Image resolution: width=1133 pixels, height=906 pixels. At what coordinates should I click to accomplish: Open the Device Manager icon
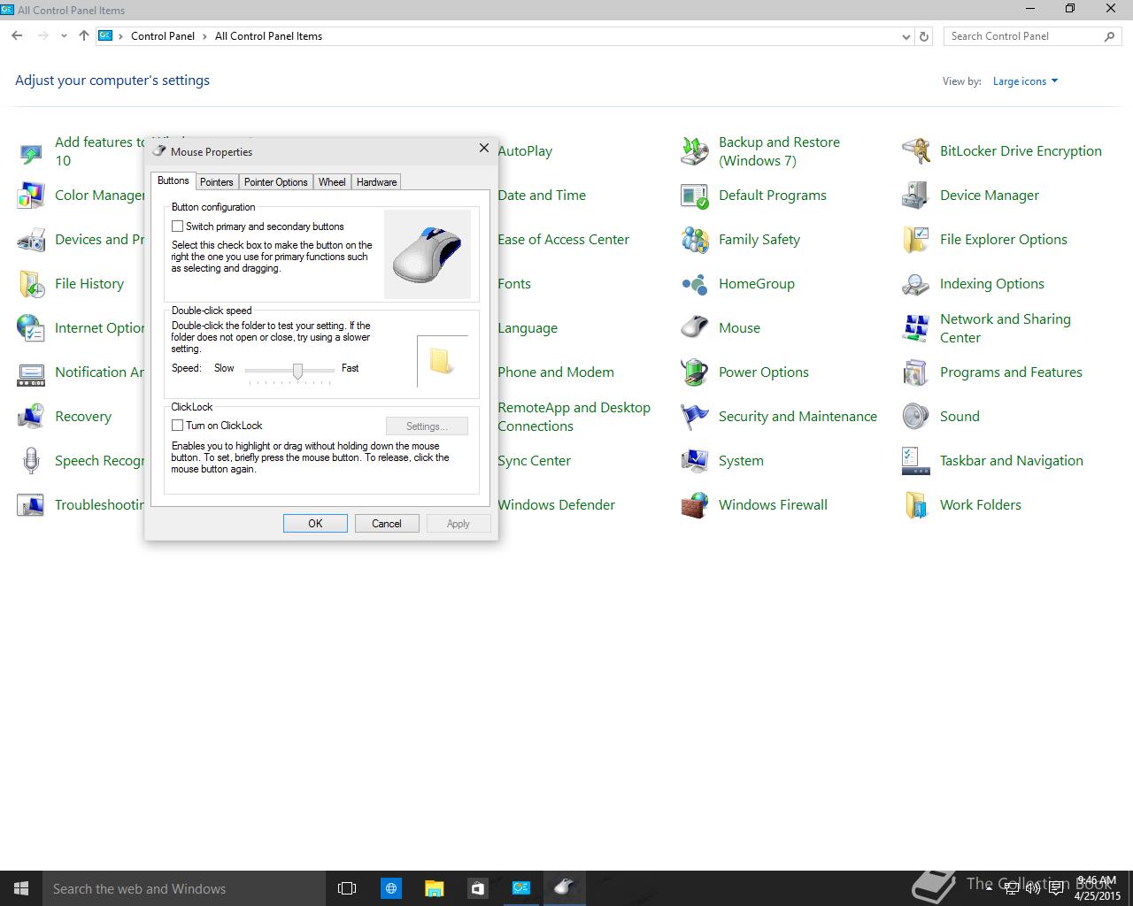pyautogui.click(x=916, y=196)
